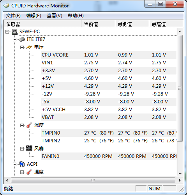Select the TMPIN0 temperature row

pos(109,133)
